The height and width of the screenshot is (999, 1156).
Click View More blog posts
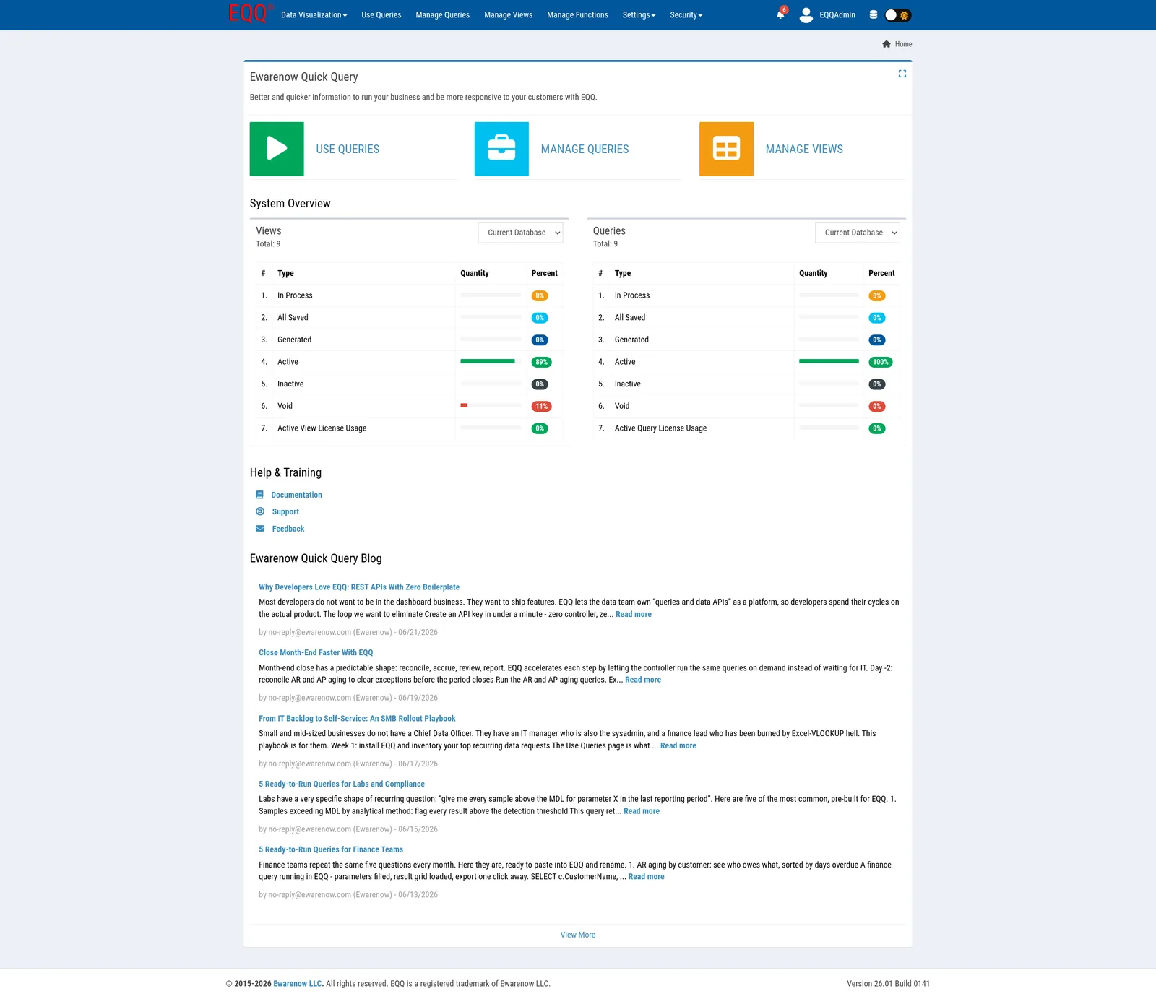[x=578, y=935]
